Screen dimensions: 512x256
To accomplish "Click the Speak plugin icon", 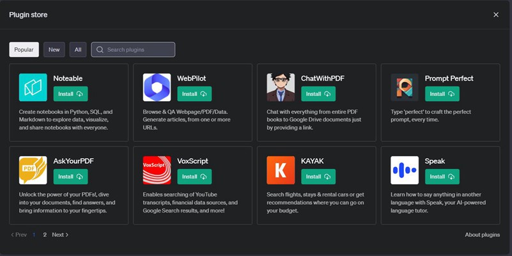I will point(405,170).
